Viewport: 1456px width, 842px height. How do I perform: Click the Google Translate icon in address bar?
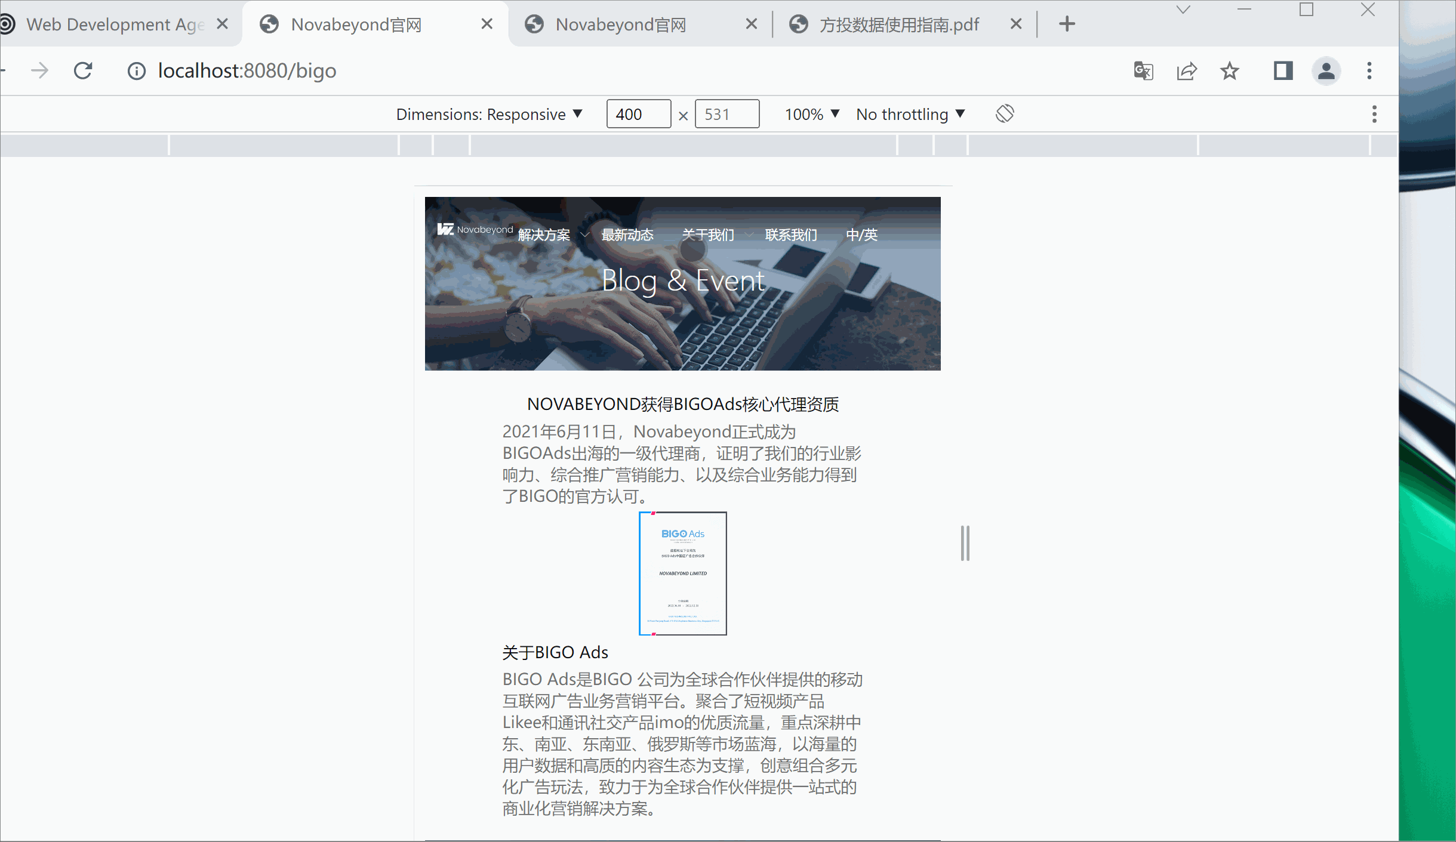click(1143, 71)
